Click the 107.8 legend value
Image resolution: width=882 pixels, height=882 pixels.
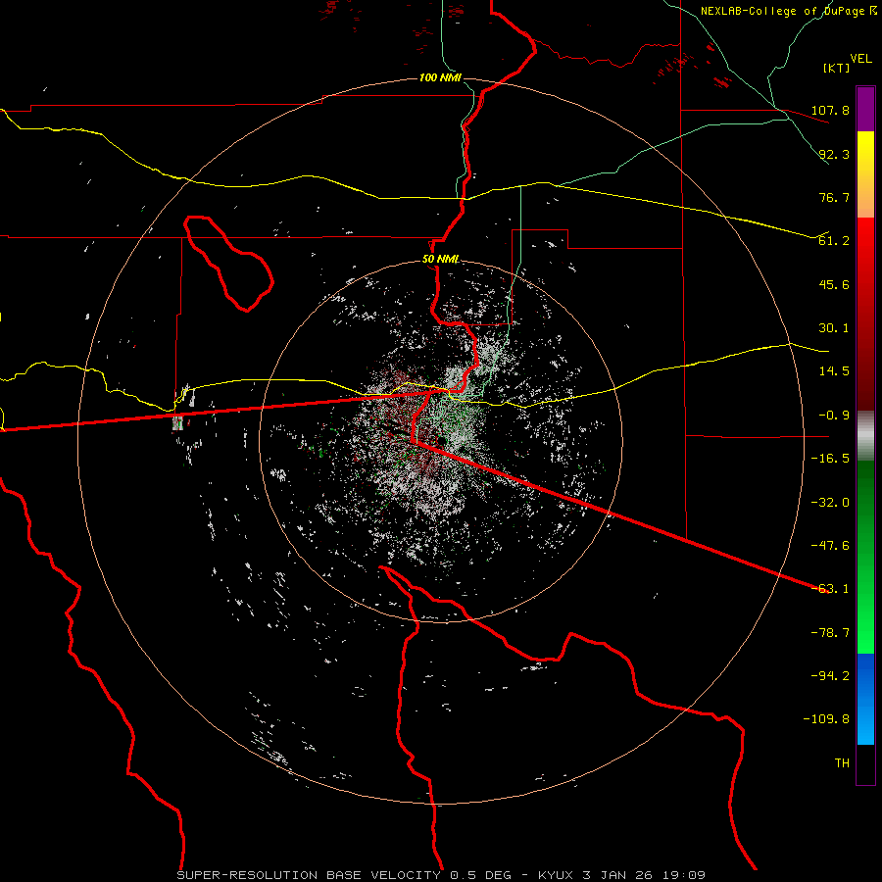830,110
